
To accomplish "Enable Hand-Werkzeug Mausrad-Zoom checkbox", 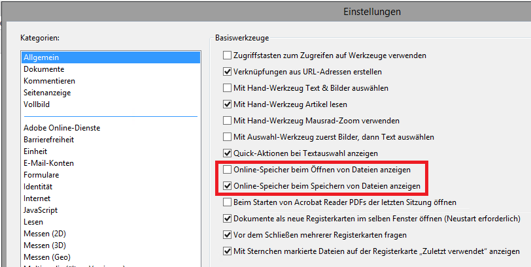I will click(228, 121).
